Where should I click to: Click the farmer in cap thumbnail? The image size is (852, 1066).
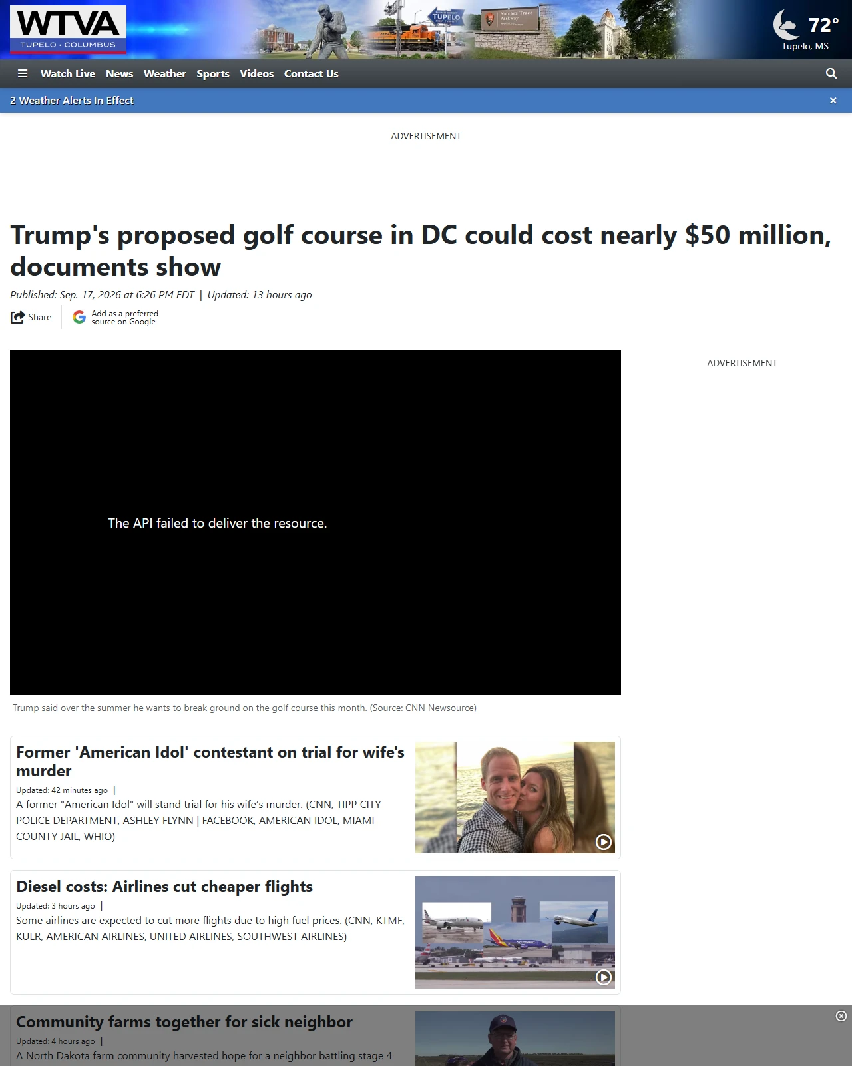click(x=515, y=1039)
